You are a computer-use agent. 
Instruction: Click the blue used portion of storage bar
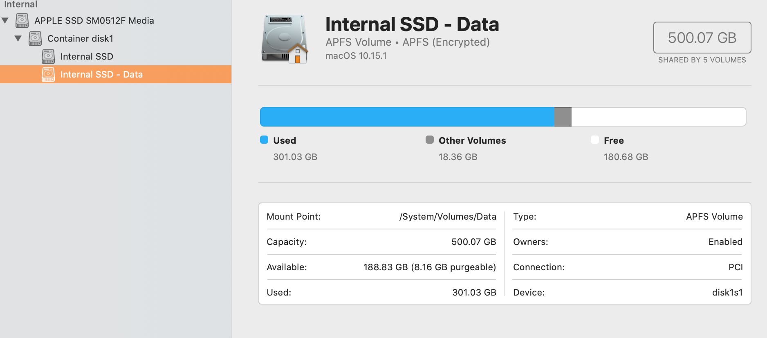(x=407, y=117)
